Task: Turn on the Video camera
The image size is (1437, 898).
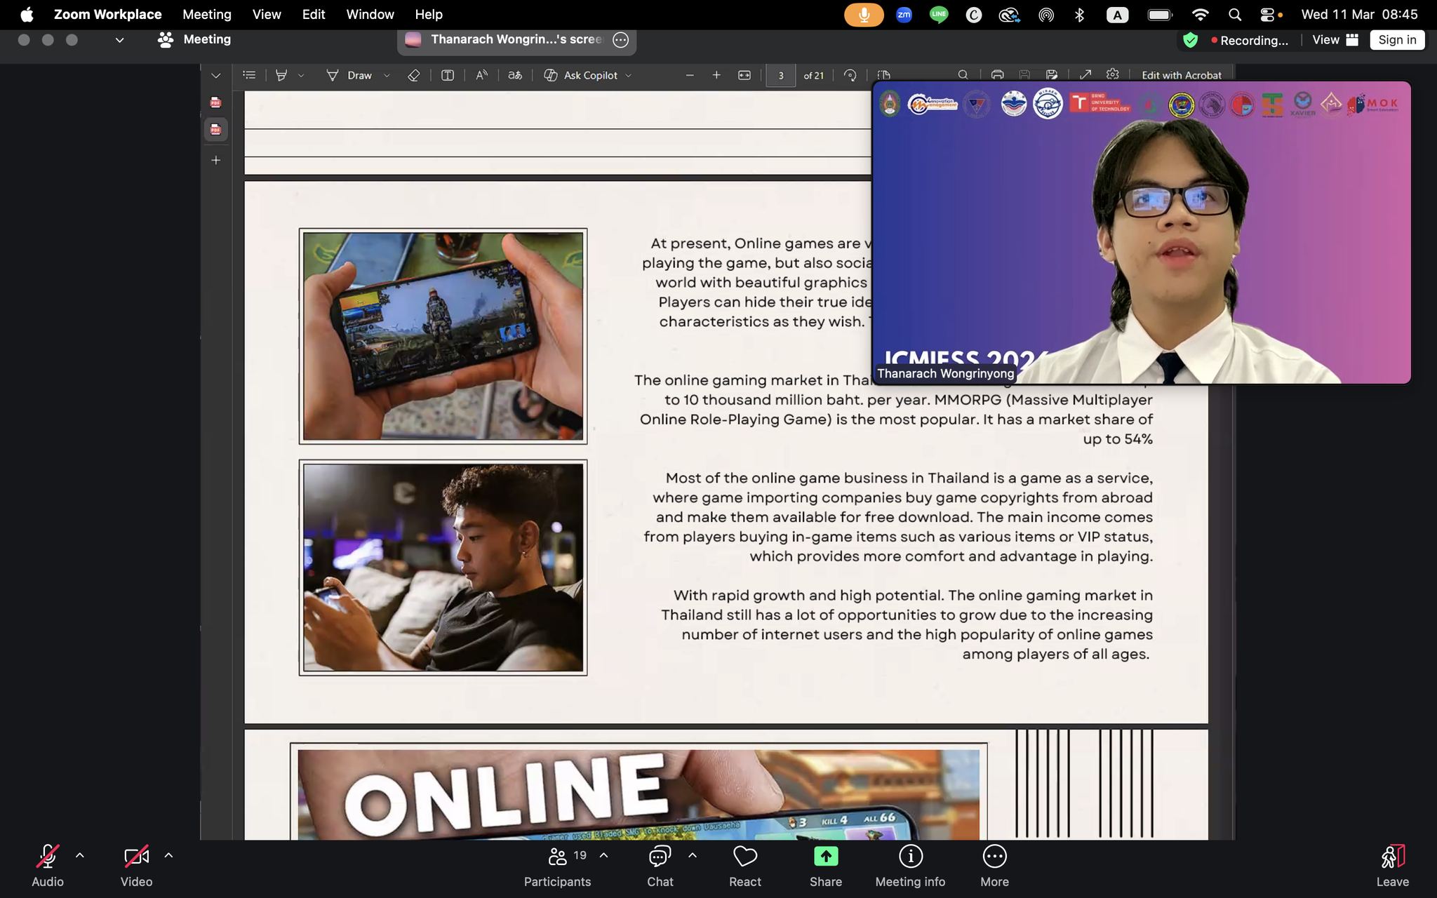Action: click(x=136, y=857)
